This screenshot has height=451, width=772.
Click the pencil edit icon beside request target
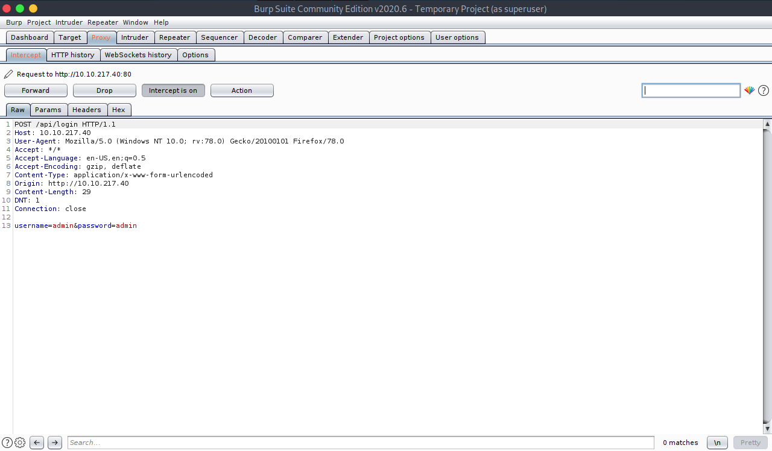click(8, 74)
